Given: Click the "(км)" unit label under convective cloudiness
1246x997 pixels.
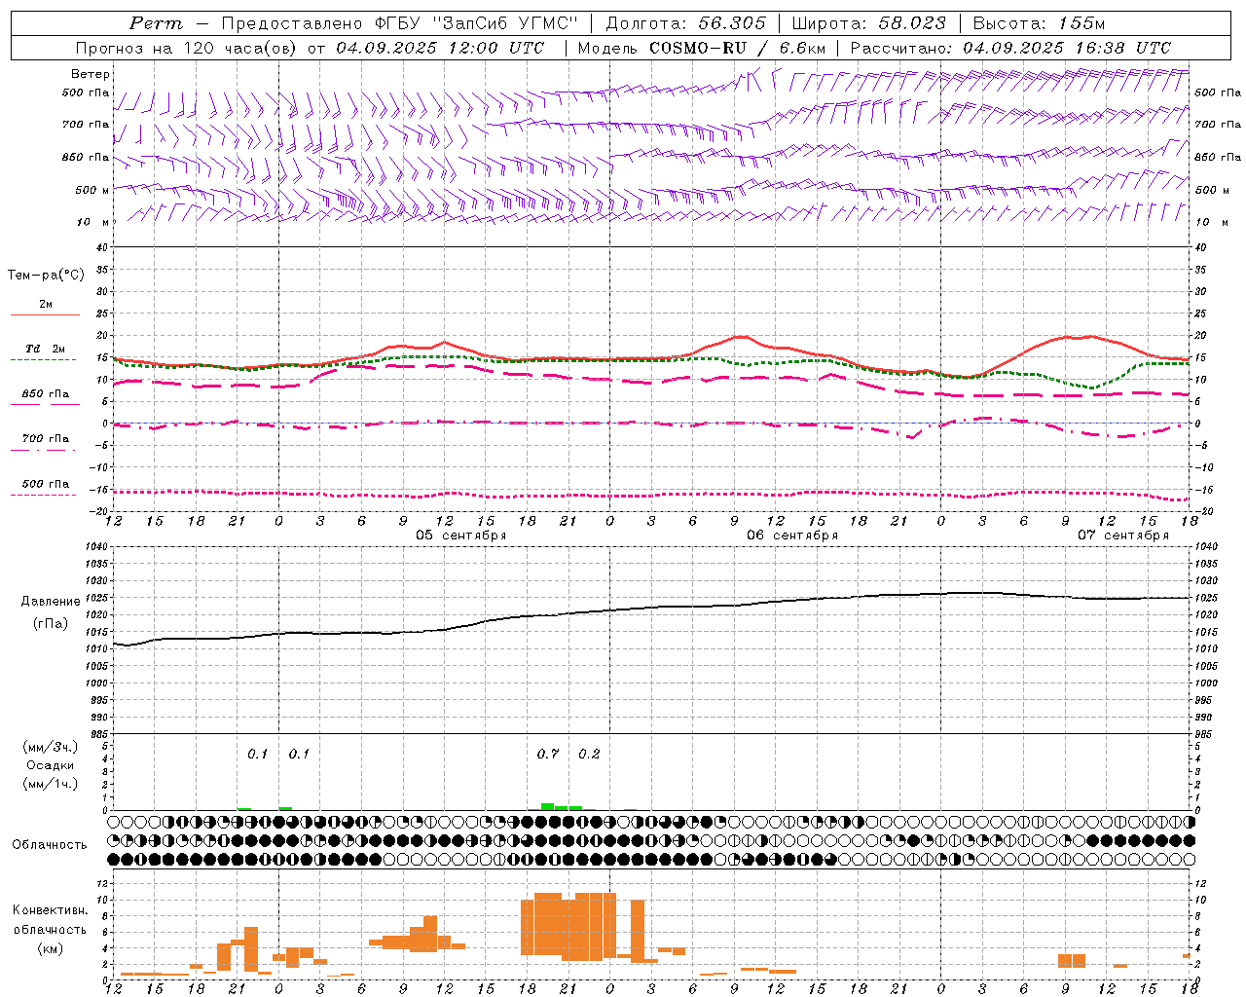Looking at the screenshot, I should pos(51,948).
